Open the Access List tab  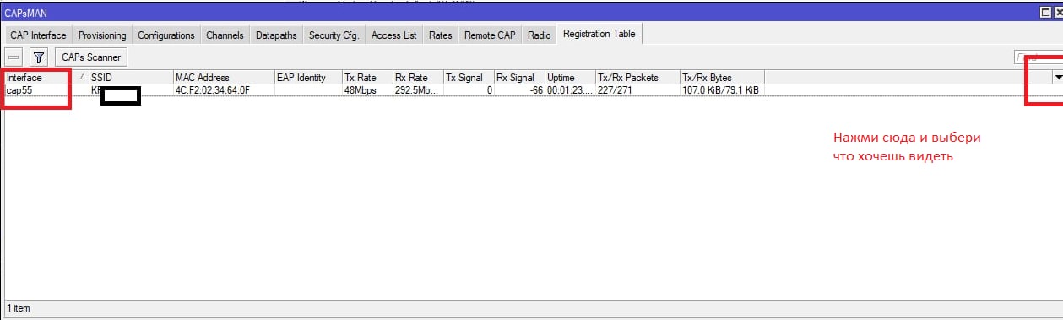pos(393,35)
